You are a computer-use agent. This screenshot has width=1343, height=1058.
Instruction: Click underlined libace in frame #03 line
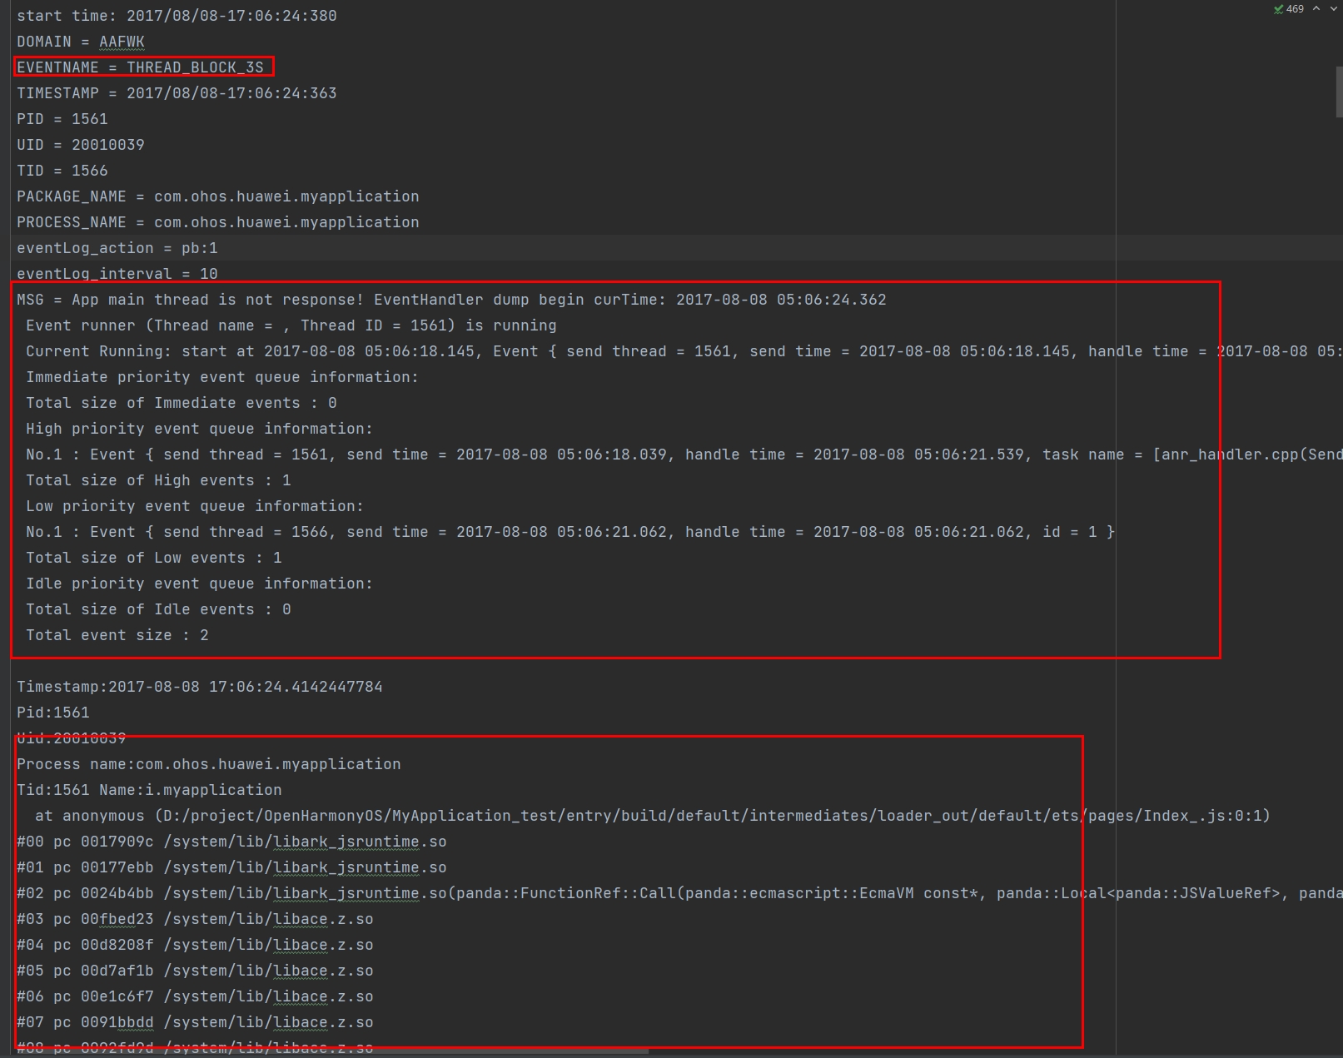pos(300,919)
